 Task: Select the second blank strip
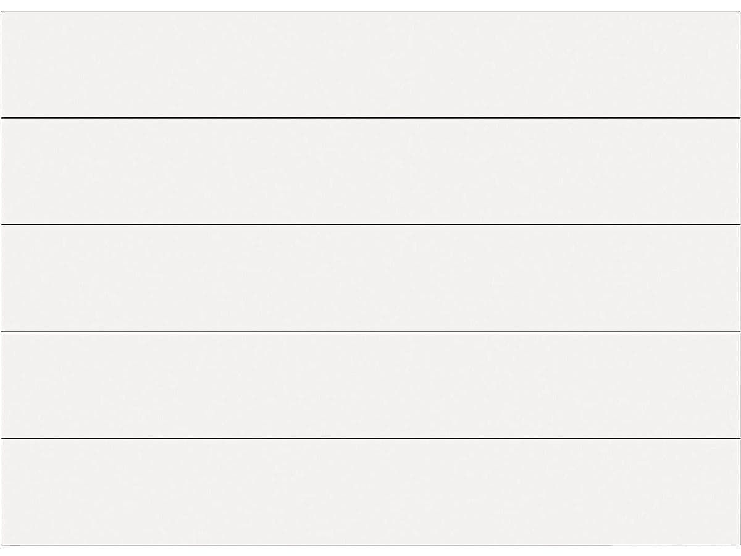(x=371, y=171)
